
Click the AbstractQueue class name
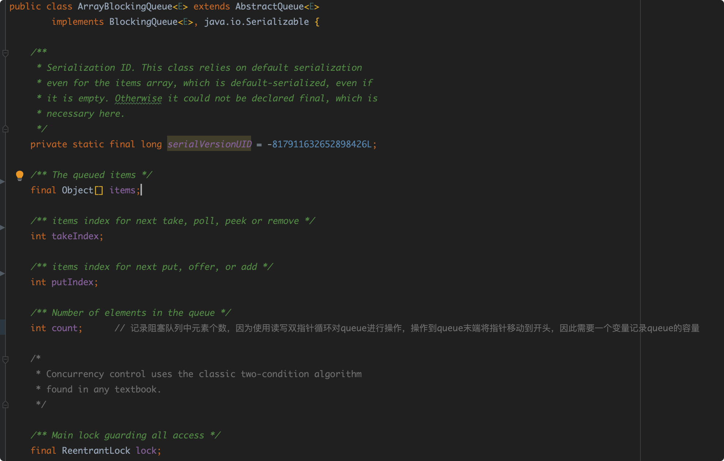pos(269,7)
